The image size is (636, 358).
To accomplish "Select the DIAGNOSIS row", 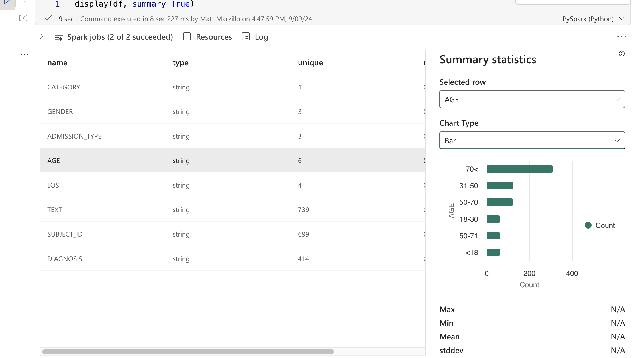I will pyautogui.click(x=65, y=259).
